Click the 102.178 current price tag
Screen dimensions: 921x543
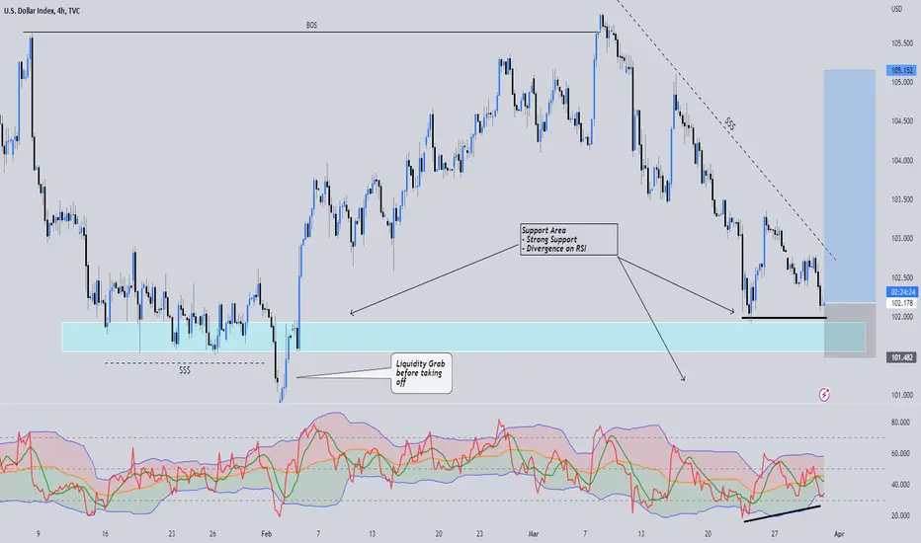901,303
